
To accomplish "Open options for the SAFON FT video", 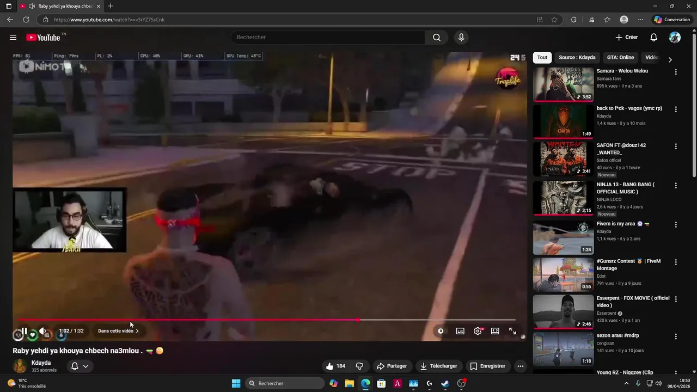I will [676, 146].
